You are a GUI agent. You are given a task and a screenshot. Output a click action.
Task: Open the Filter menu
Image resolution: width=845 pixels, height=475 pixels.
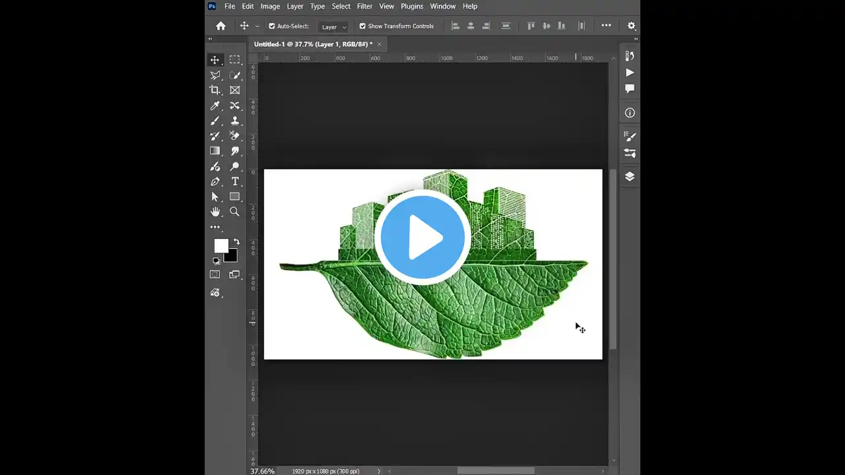pos(364,6)
